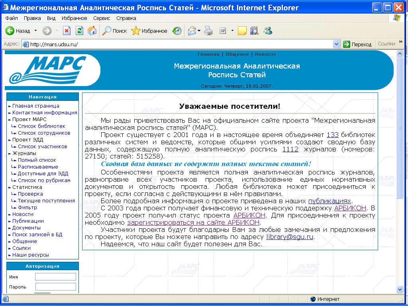Viewport: 408px width, 306px height.
Task: Open the Файл menu
Action: click(x=12, y=18)
